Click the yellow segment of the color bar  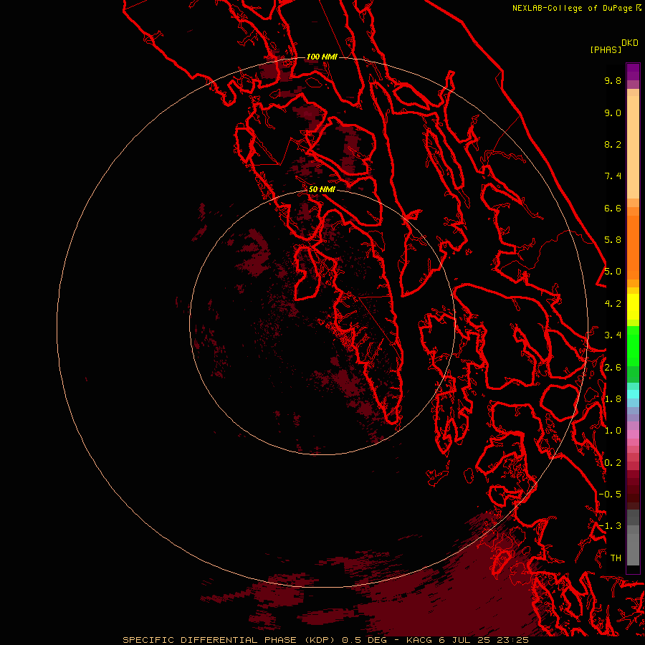633,307
